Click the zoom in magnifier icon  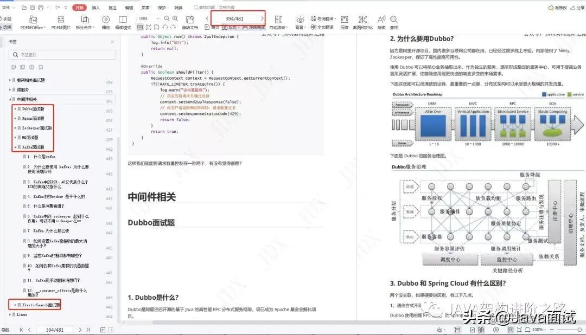[175, 18]
